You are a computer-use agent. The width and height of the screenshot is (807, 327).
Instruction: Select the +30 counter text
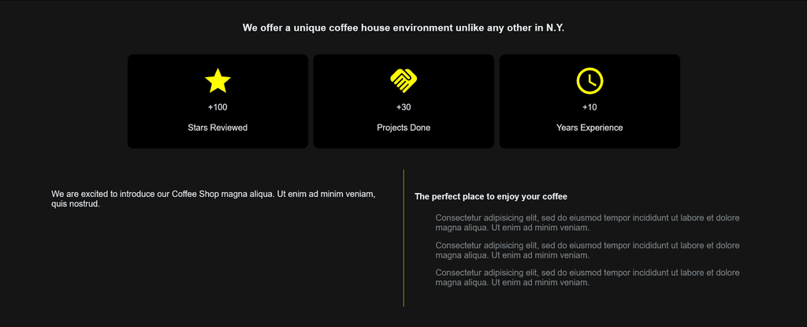click(403, 108)
